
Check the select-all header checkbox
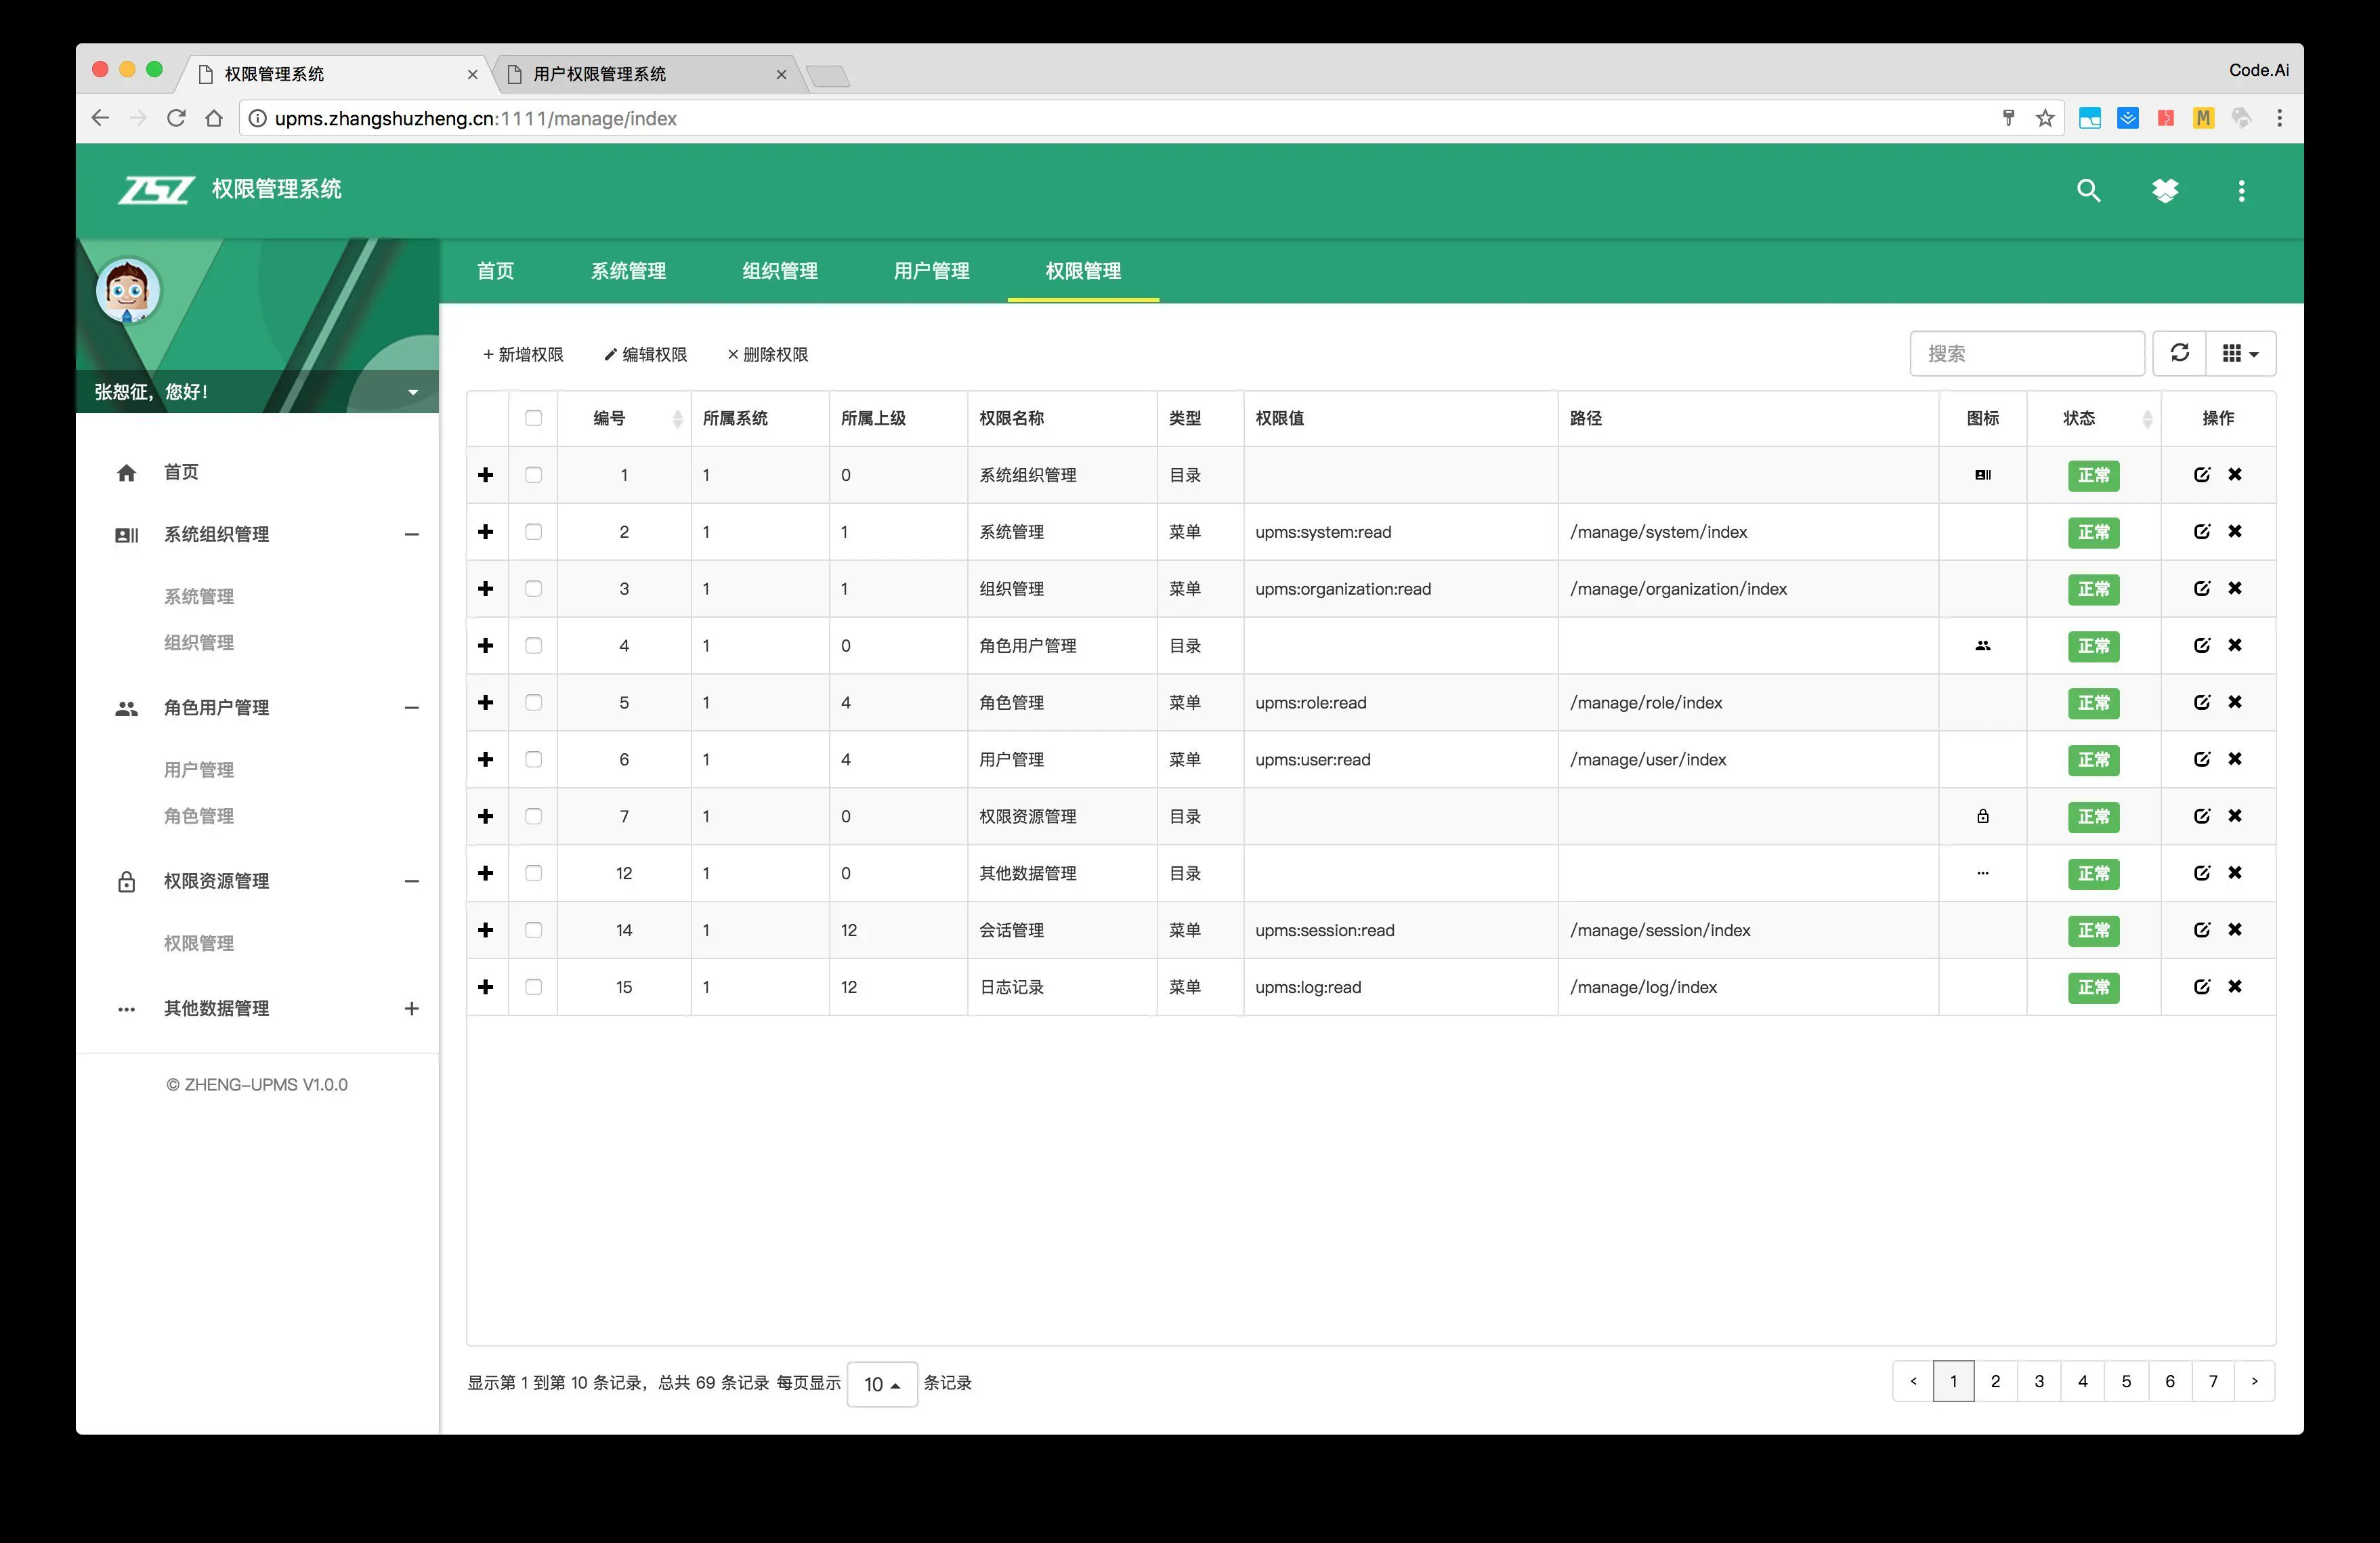click(x=534, y=418)
